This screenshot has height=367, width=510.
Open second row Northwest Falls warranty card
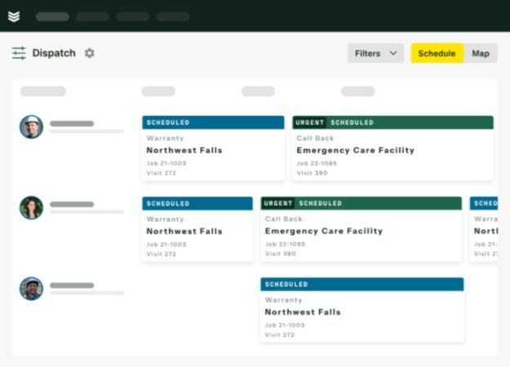point(197,229)
